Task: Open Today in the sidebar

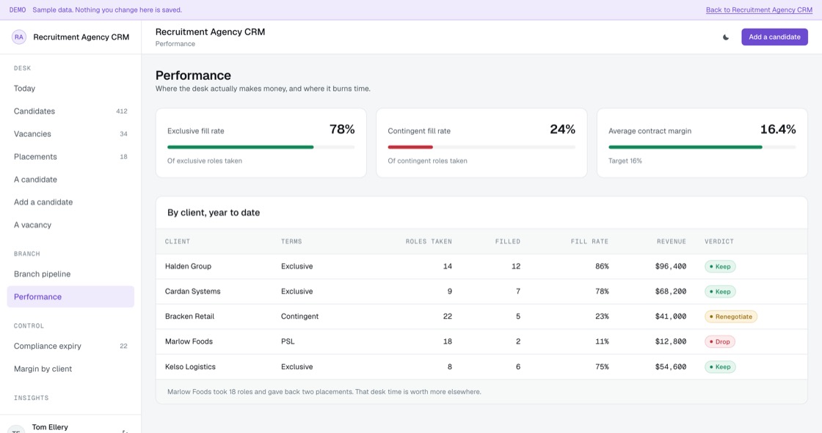Action: [70, 89]
